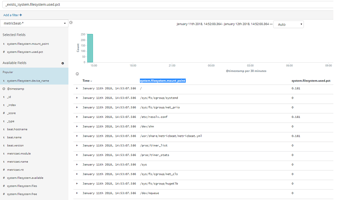Click the @timestamp clock field type icon
Image resolution: width=345 pixels, height=200 pixels.
tap(4, 89)
